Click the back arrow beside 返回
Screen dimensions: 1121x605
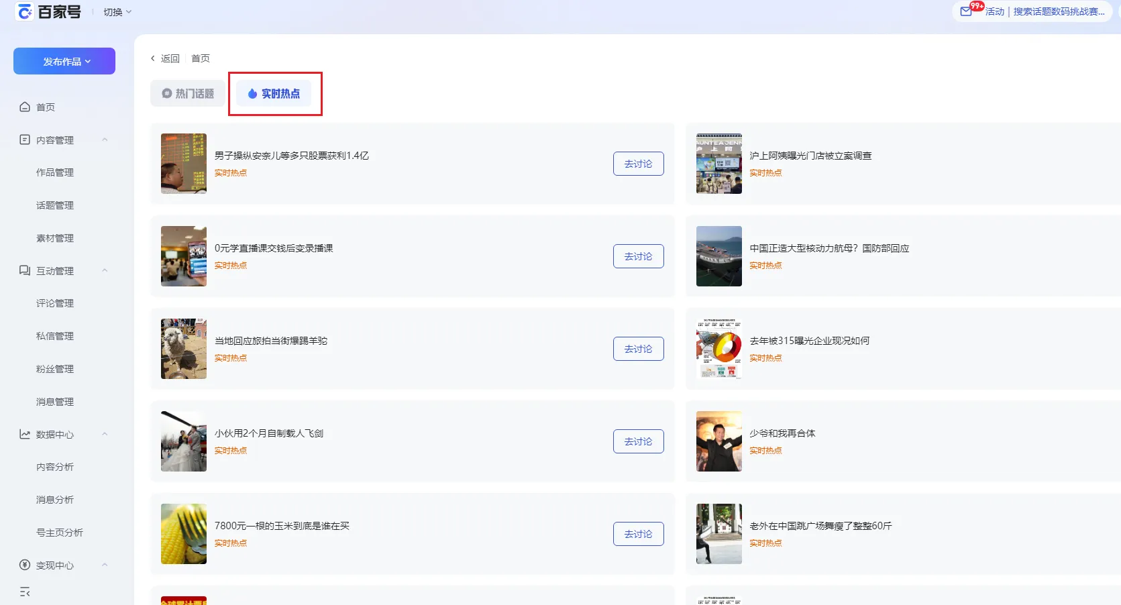(153, 58)
